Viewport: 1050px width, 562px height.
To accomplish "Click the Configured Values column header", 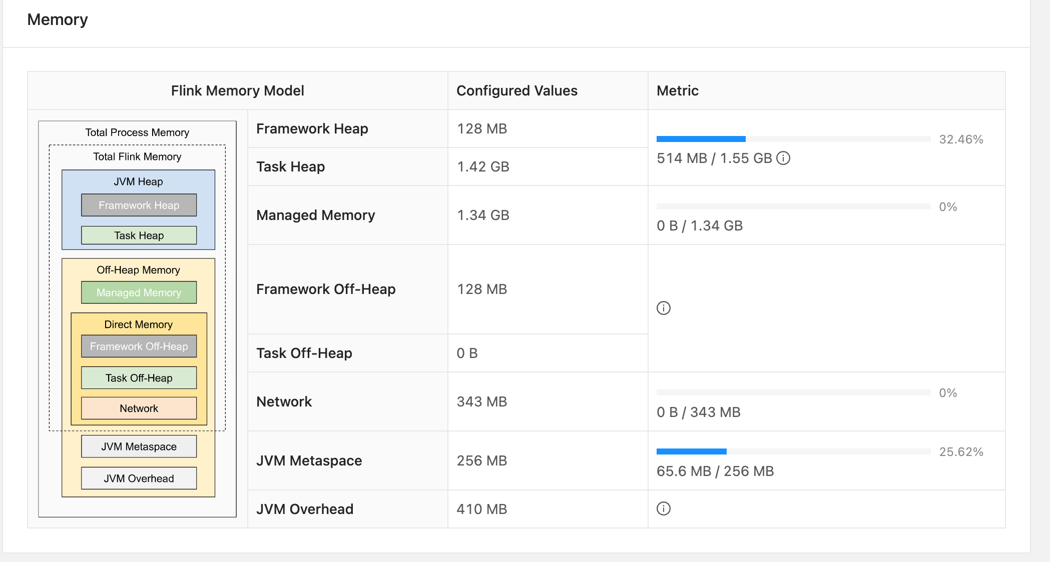I will tap(517, 90).
